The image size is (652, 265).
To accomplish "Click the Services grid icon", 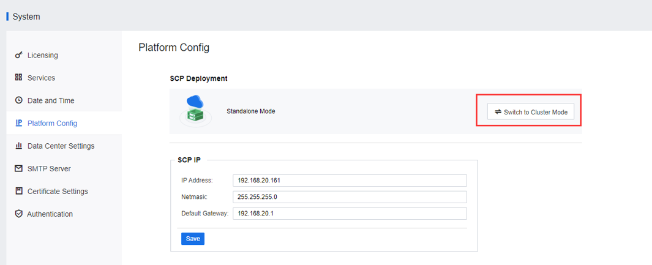I will click(18, 78).
